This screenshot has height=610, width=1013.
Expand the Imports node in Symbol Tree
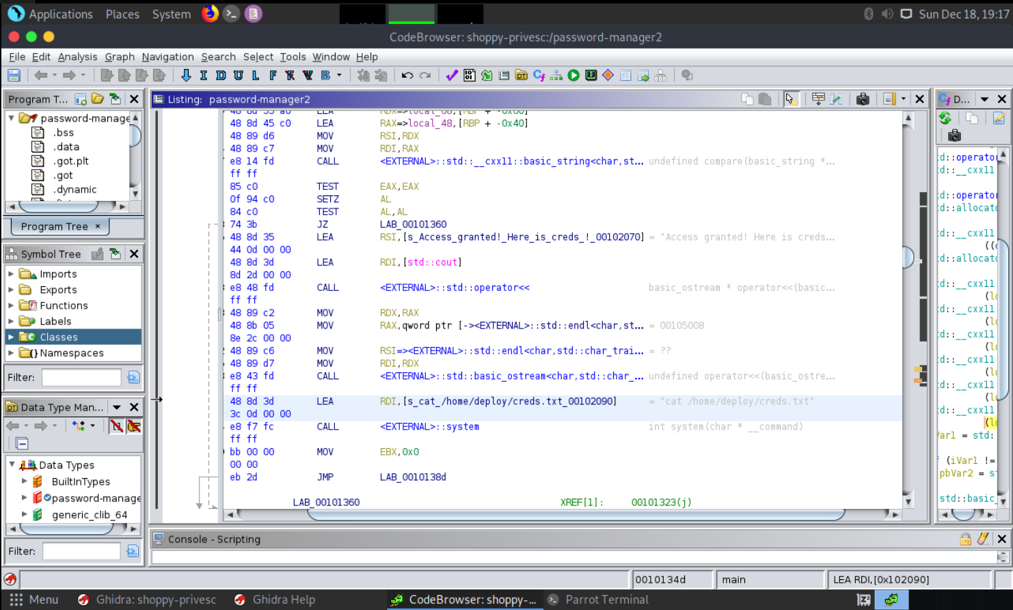click(x=11, y=274)
